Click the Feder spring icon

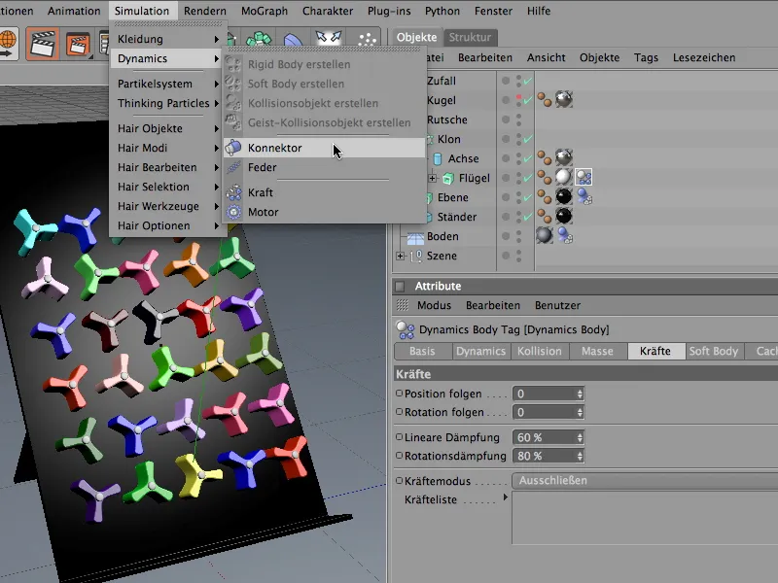point(233,168)
